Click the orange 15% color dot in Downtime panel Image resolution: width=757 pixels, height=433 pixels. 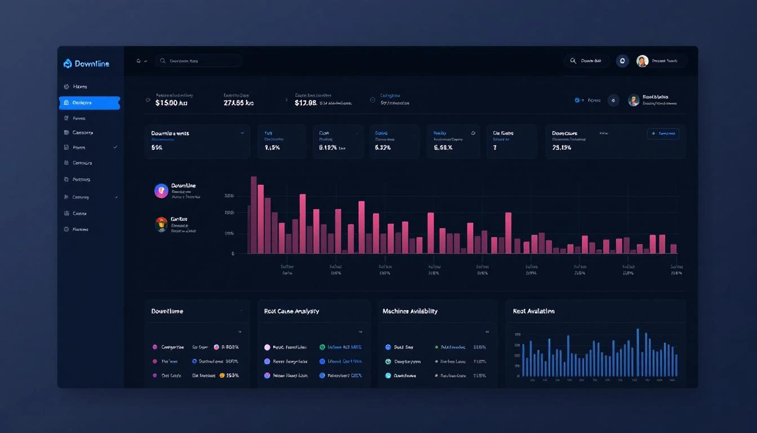[x=222, y=375]
